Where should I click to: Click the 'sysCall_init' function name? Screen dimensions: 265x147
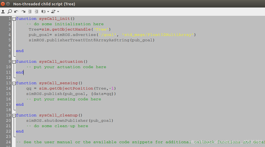pos(54,19)
